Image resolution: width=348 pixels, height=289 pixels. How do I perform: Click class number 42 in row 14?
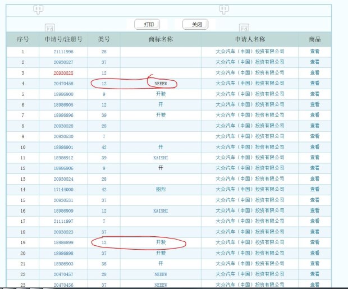click(104, 190)
